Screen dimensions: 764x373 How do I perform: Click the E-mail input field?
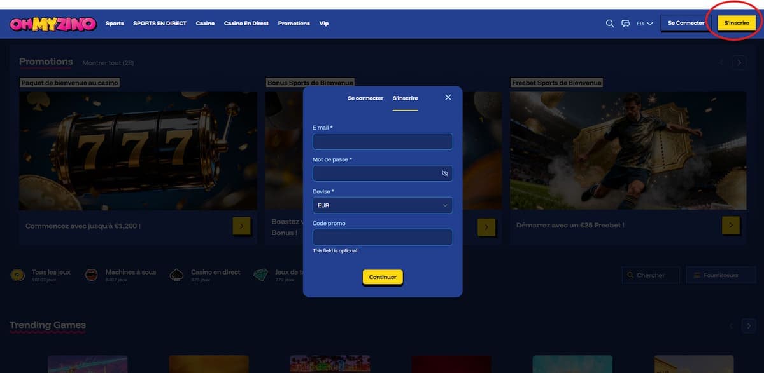click(x=383, y=142)
